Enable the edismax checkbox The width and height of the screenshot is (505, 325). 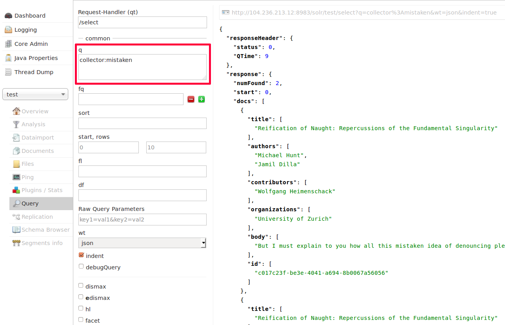point(81,297)
